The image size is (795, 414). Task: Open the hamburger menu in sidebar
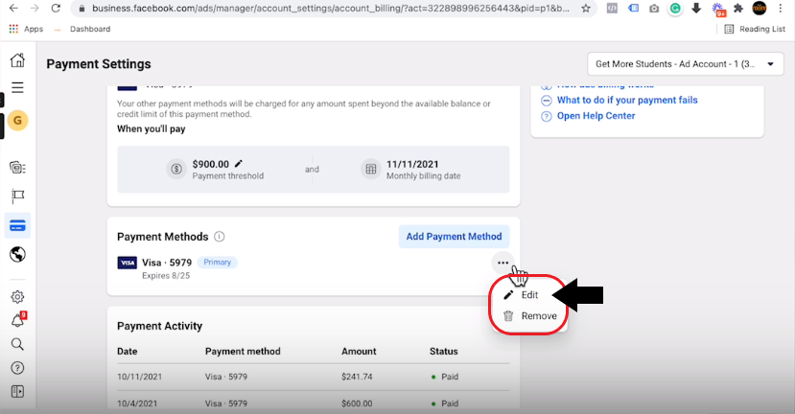[17, 87]
